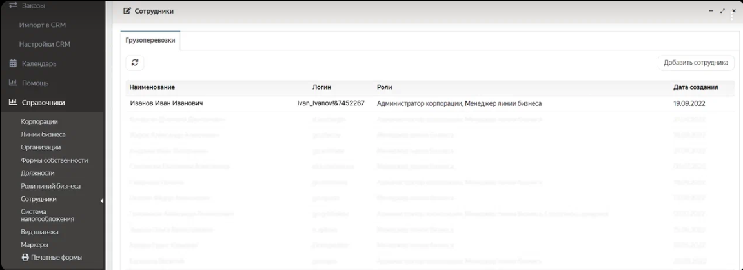This screenshot has width=743, height=270.
Task: Click the edit icon beside Сотрудники title
Action: pyautogui.click(x=127, y=11)
